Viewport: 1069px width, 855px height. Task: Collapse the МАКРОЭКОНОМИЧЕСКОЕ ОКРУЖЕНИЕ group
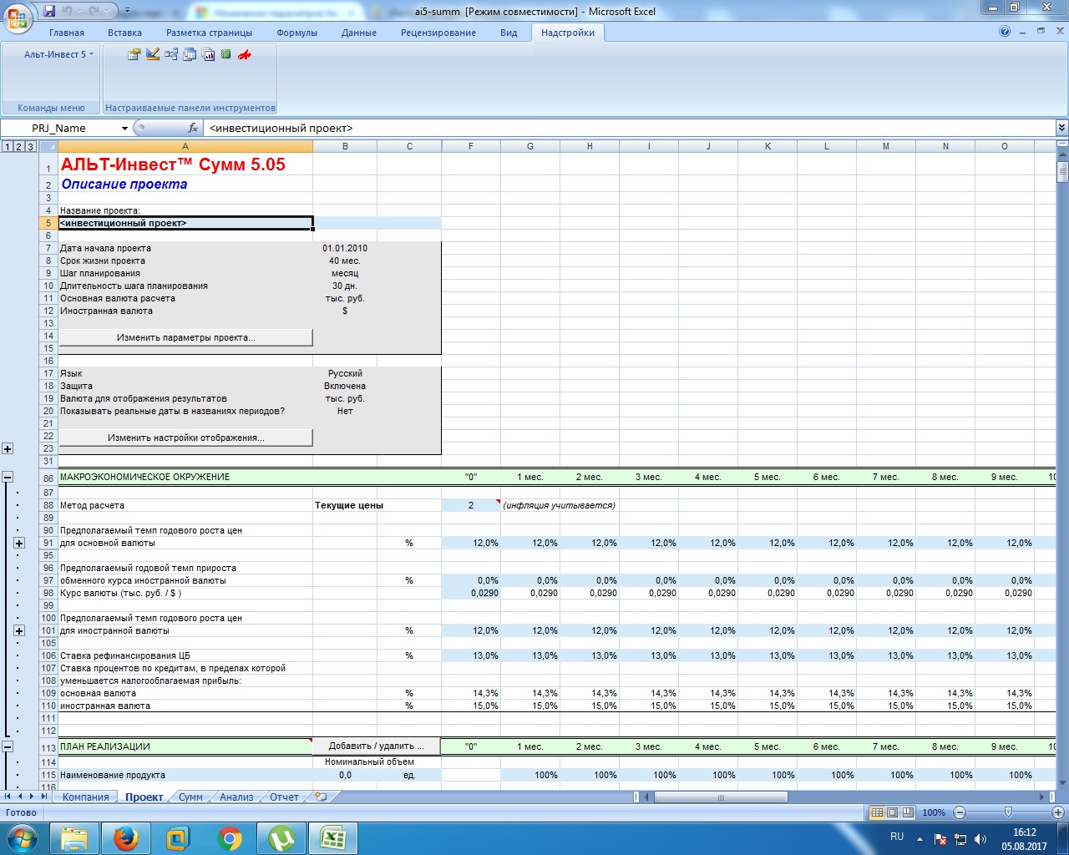click(8, 477)
